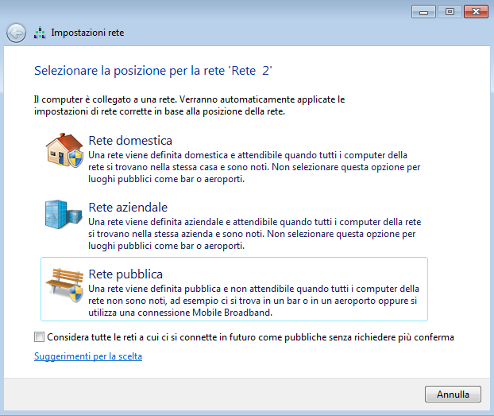Choose the Rete aziendale heading
The width and height of the screenshot is (494, 416).
tap(128, 208)
